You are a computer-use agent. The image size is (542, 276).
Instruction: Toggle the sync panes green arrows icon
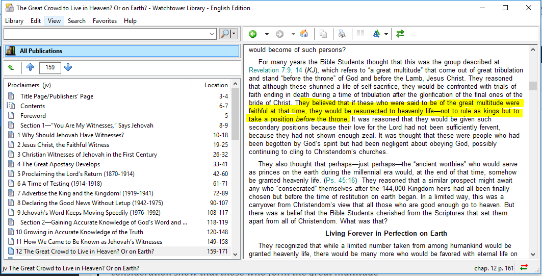coord(400,34)
